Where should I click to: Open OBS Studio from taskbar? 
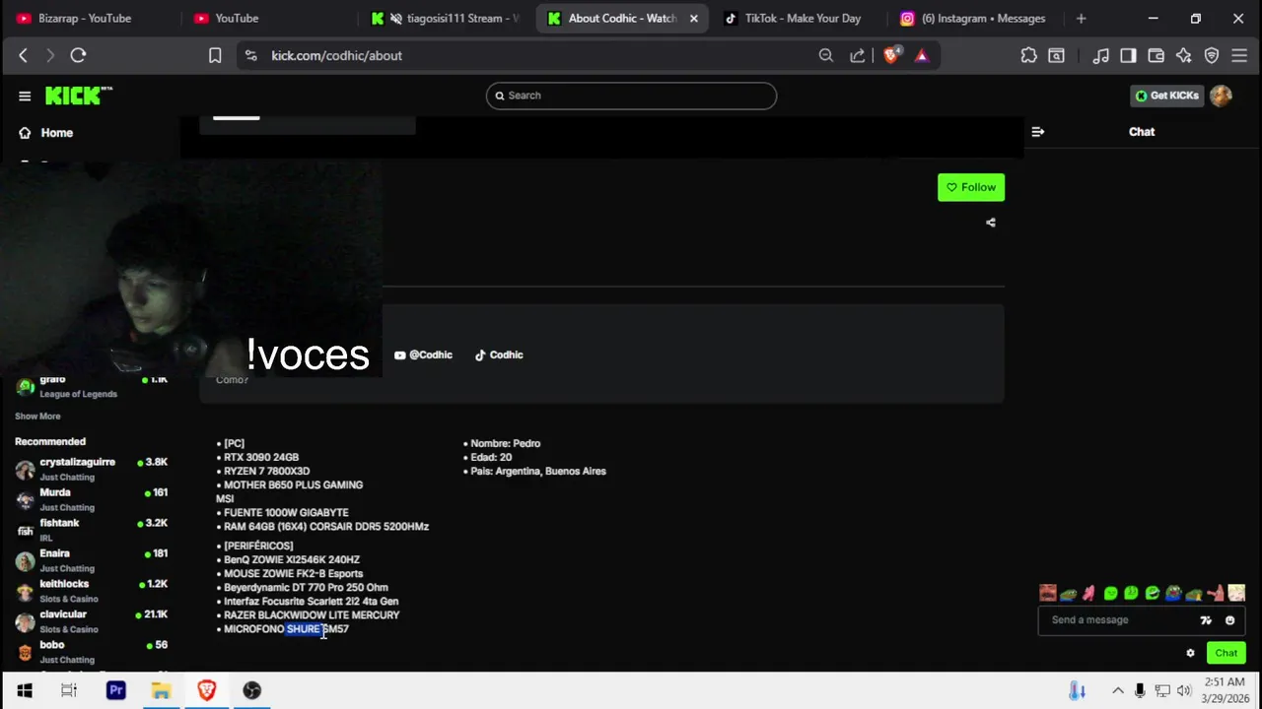[x=251, y=690]
